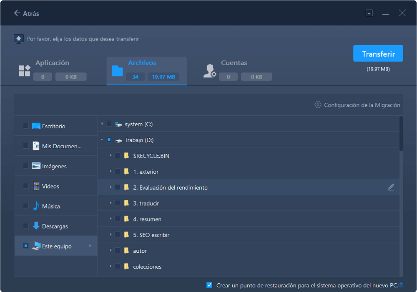The image size is (417, 292).
Task: Click the Trabajo (D:) drive icon
Action: tap(118, 140)
